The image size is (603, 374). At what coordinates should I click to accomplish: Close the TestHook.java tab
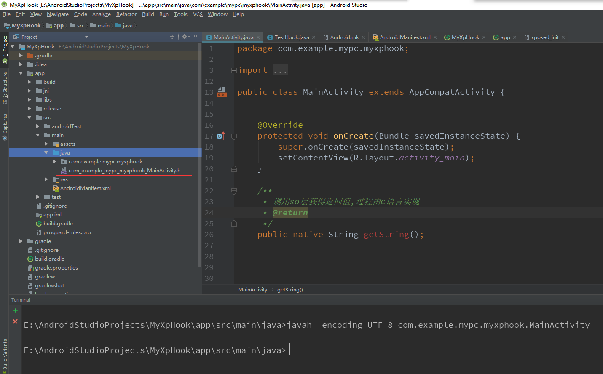[314, 37]
